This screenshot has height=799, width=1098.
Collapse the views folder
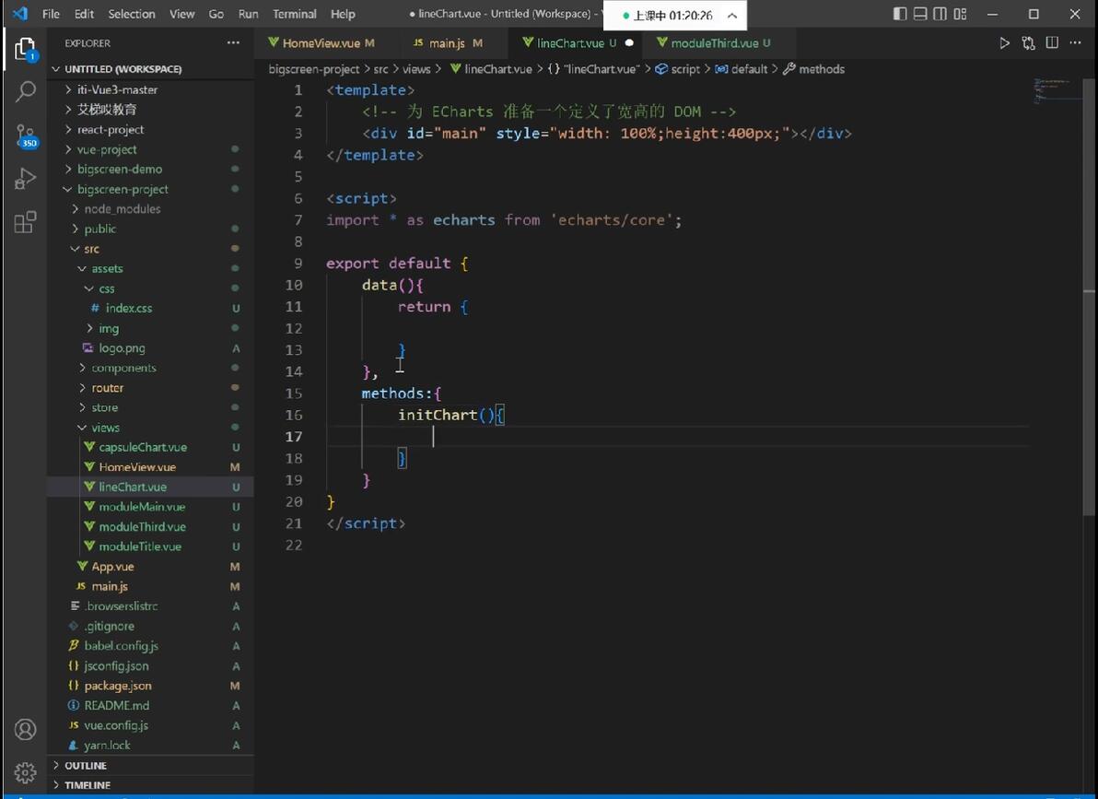[x=105, y=428]
